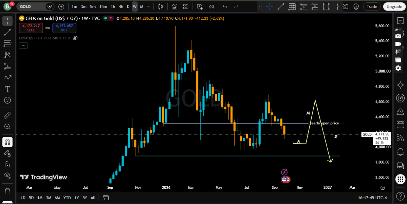
Task: Select the short position tool in favorites
Action: click(x=303, y=7)
